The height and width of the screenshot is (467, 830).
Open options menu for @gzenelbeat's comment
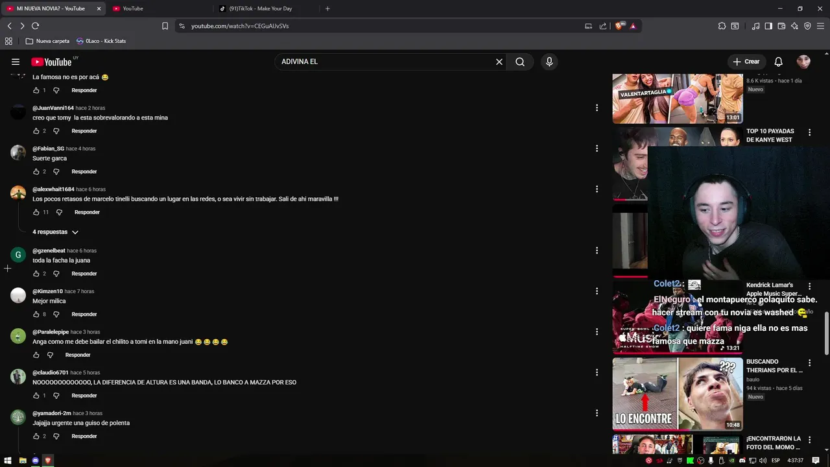pos(597,250)
